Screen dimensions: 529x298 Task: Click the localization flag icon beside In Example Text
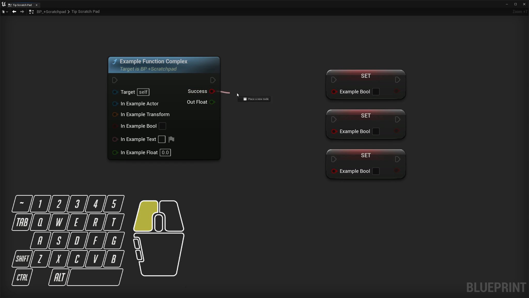click(172, 139)
